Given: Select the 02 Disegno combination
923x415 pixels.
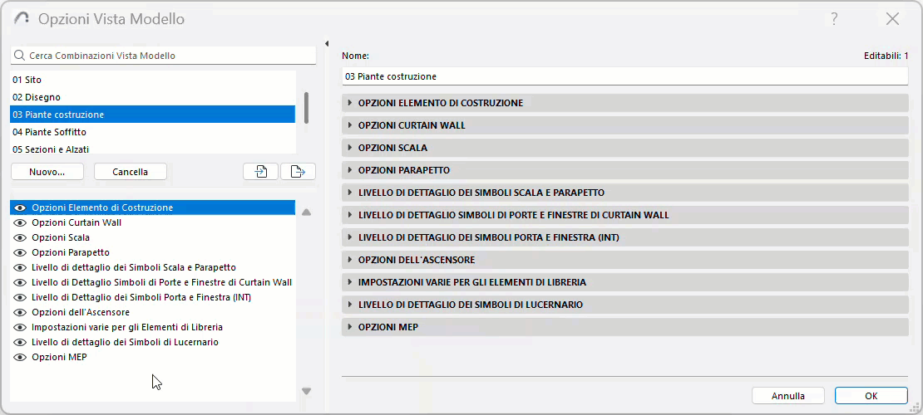Looking at the screenshot, I should pos(152,97).
